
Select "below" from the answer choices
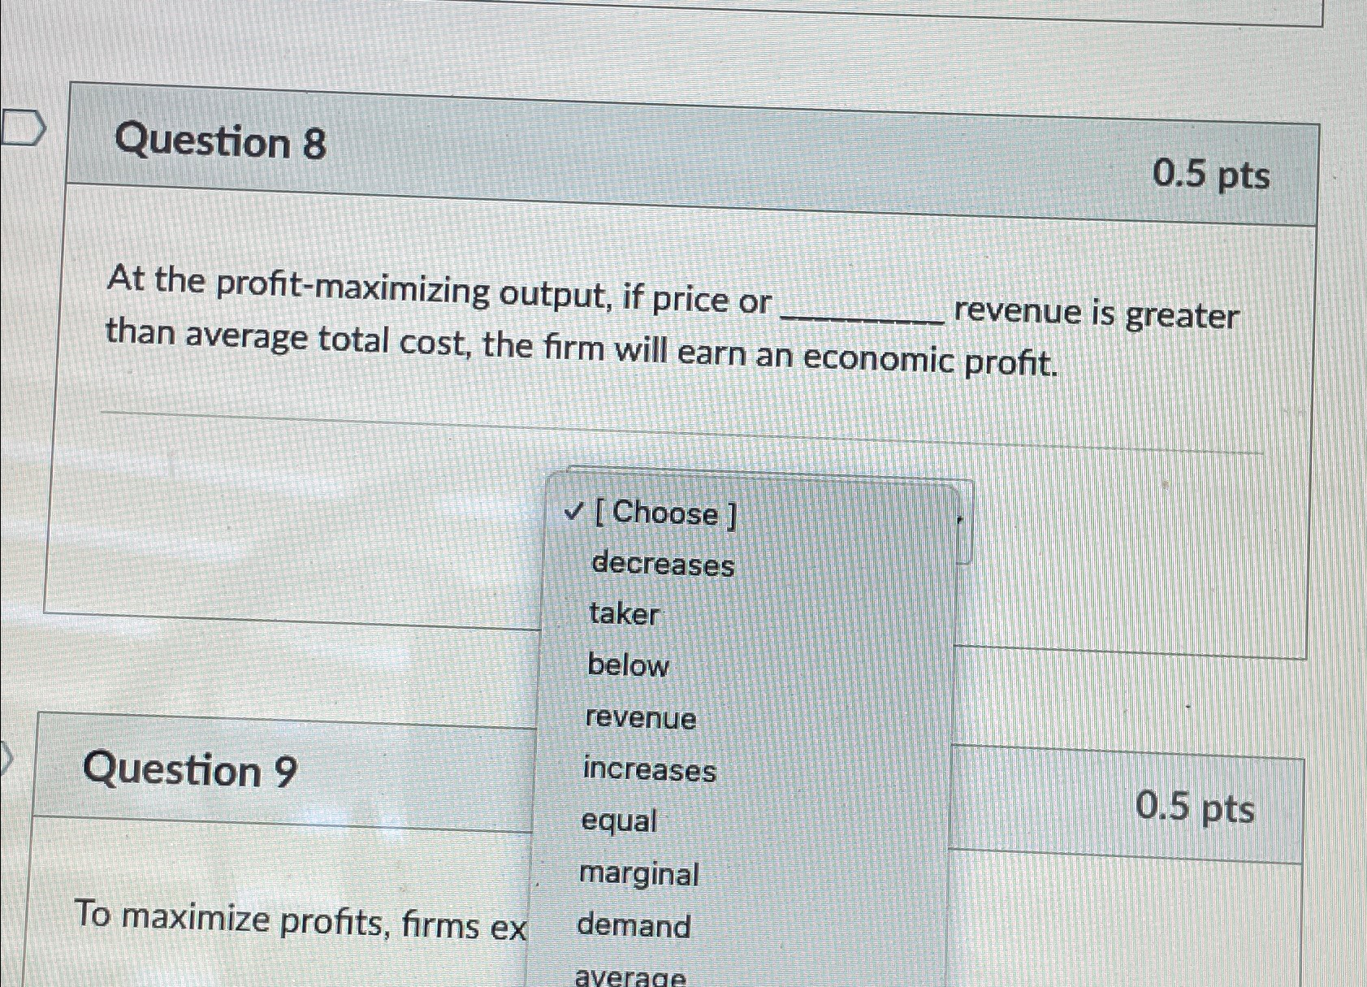click(627, 666)
